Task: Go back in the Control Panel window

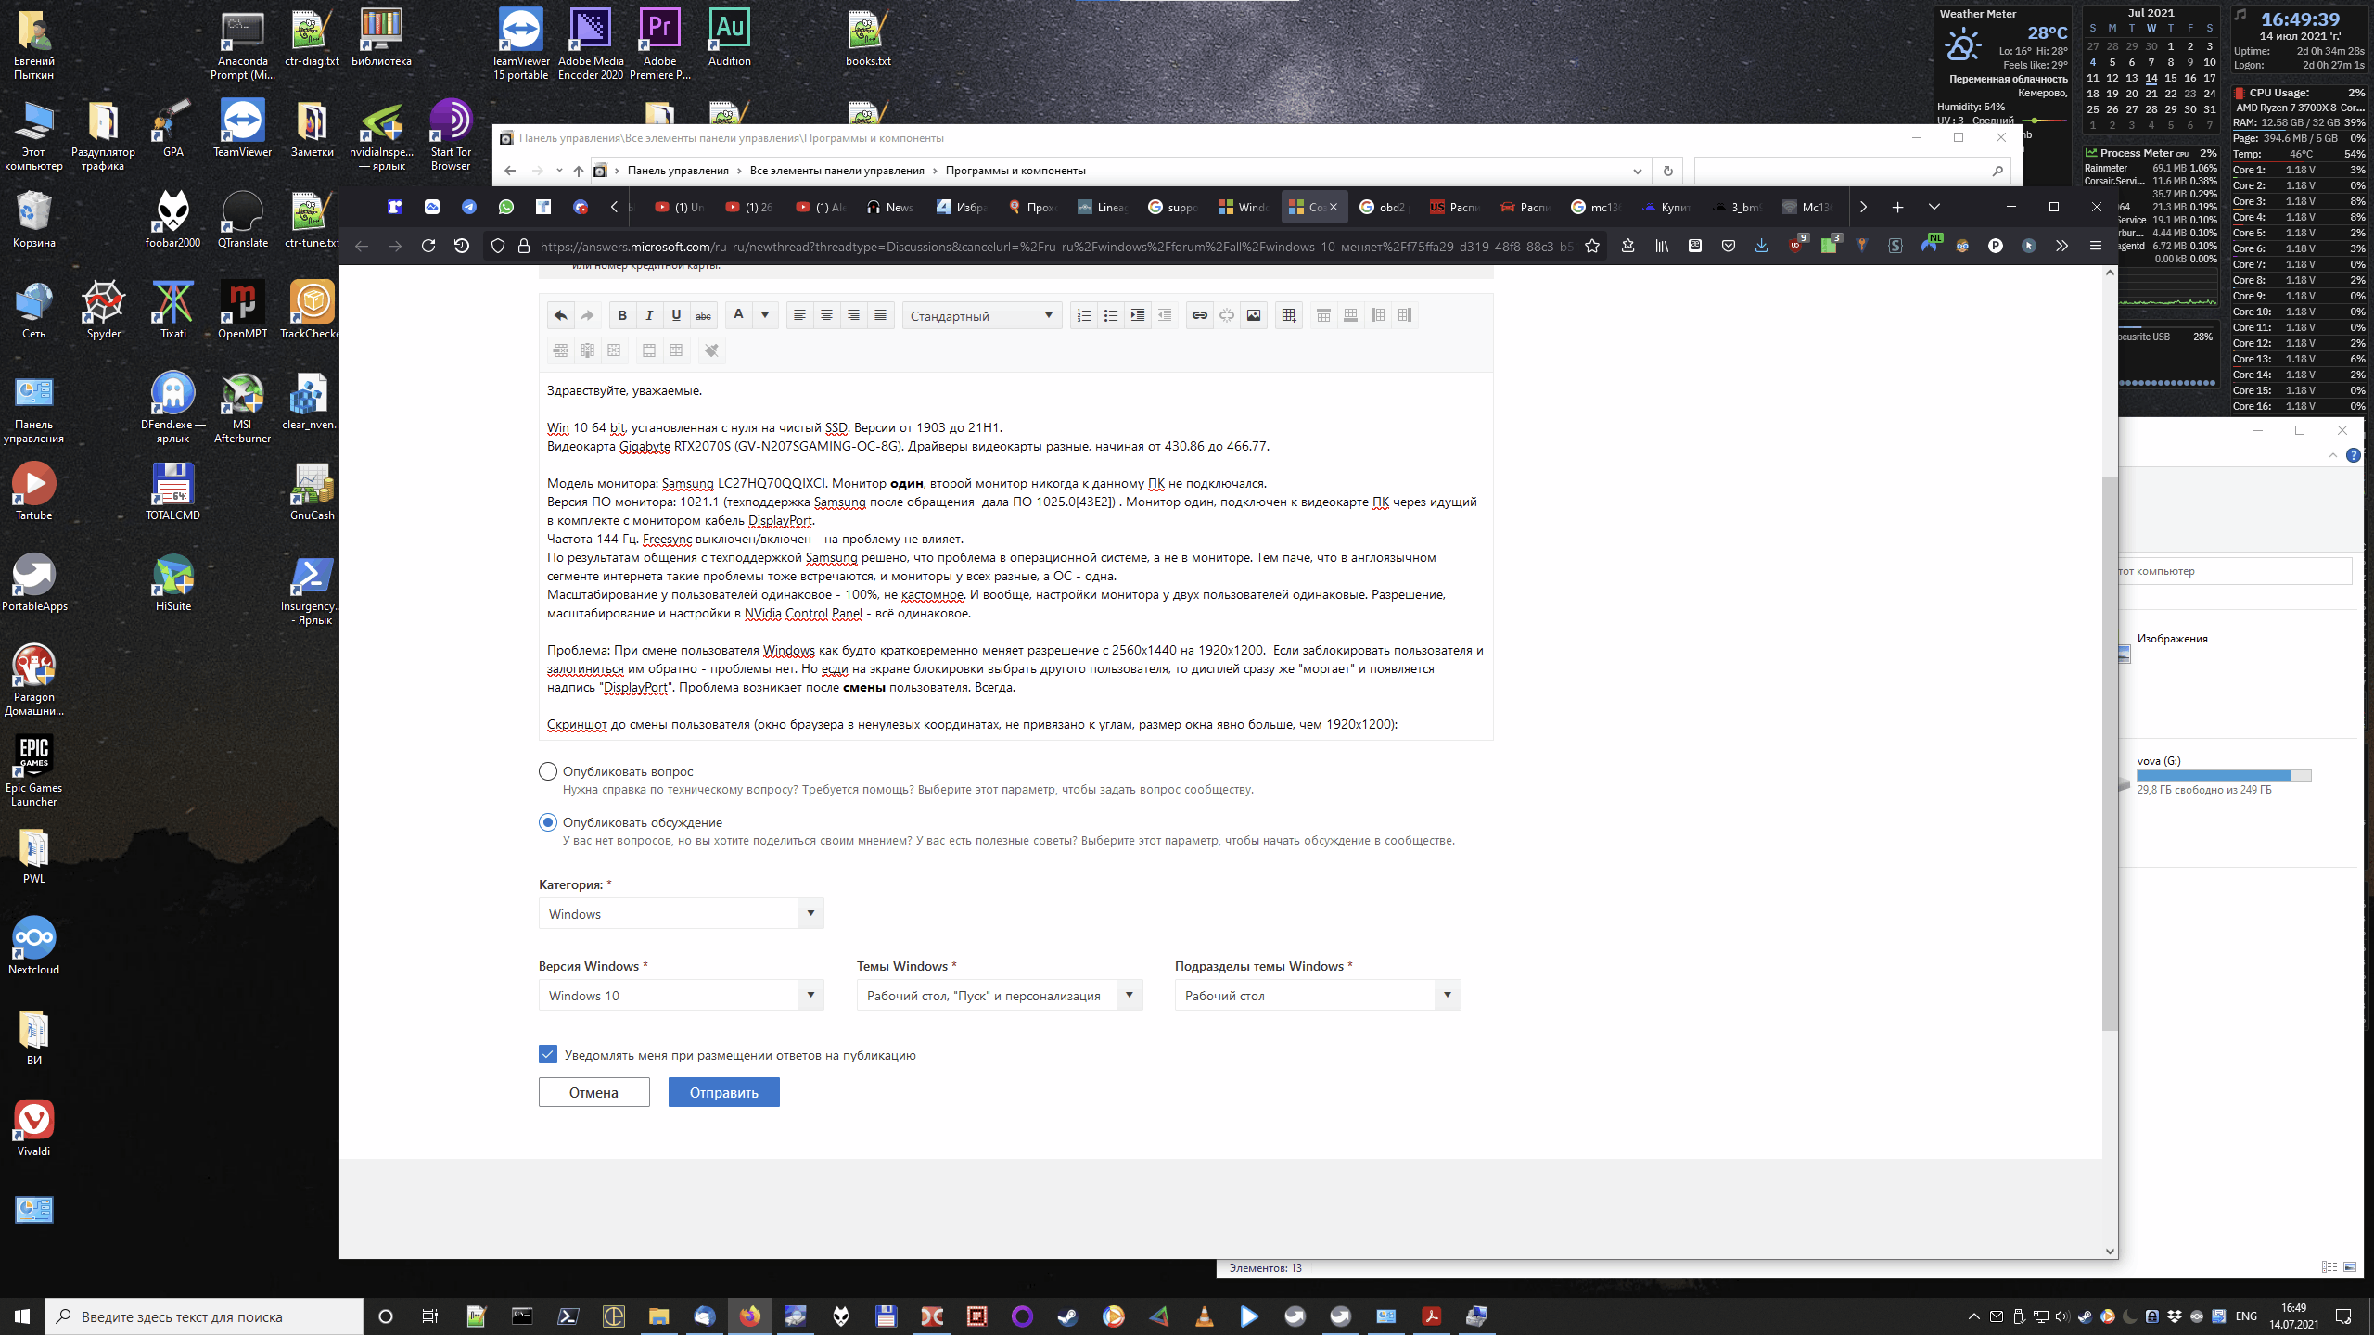Action: (x=510, y=171)
